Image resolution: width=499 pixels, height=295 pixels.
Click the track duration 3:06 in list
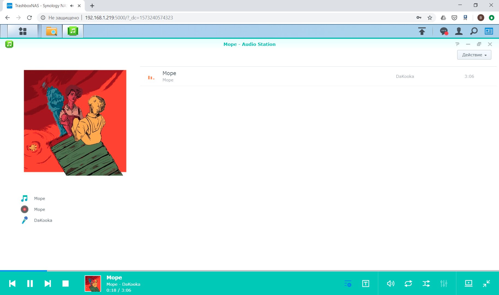pos(469,76)
